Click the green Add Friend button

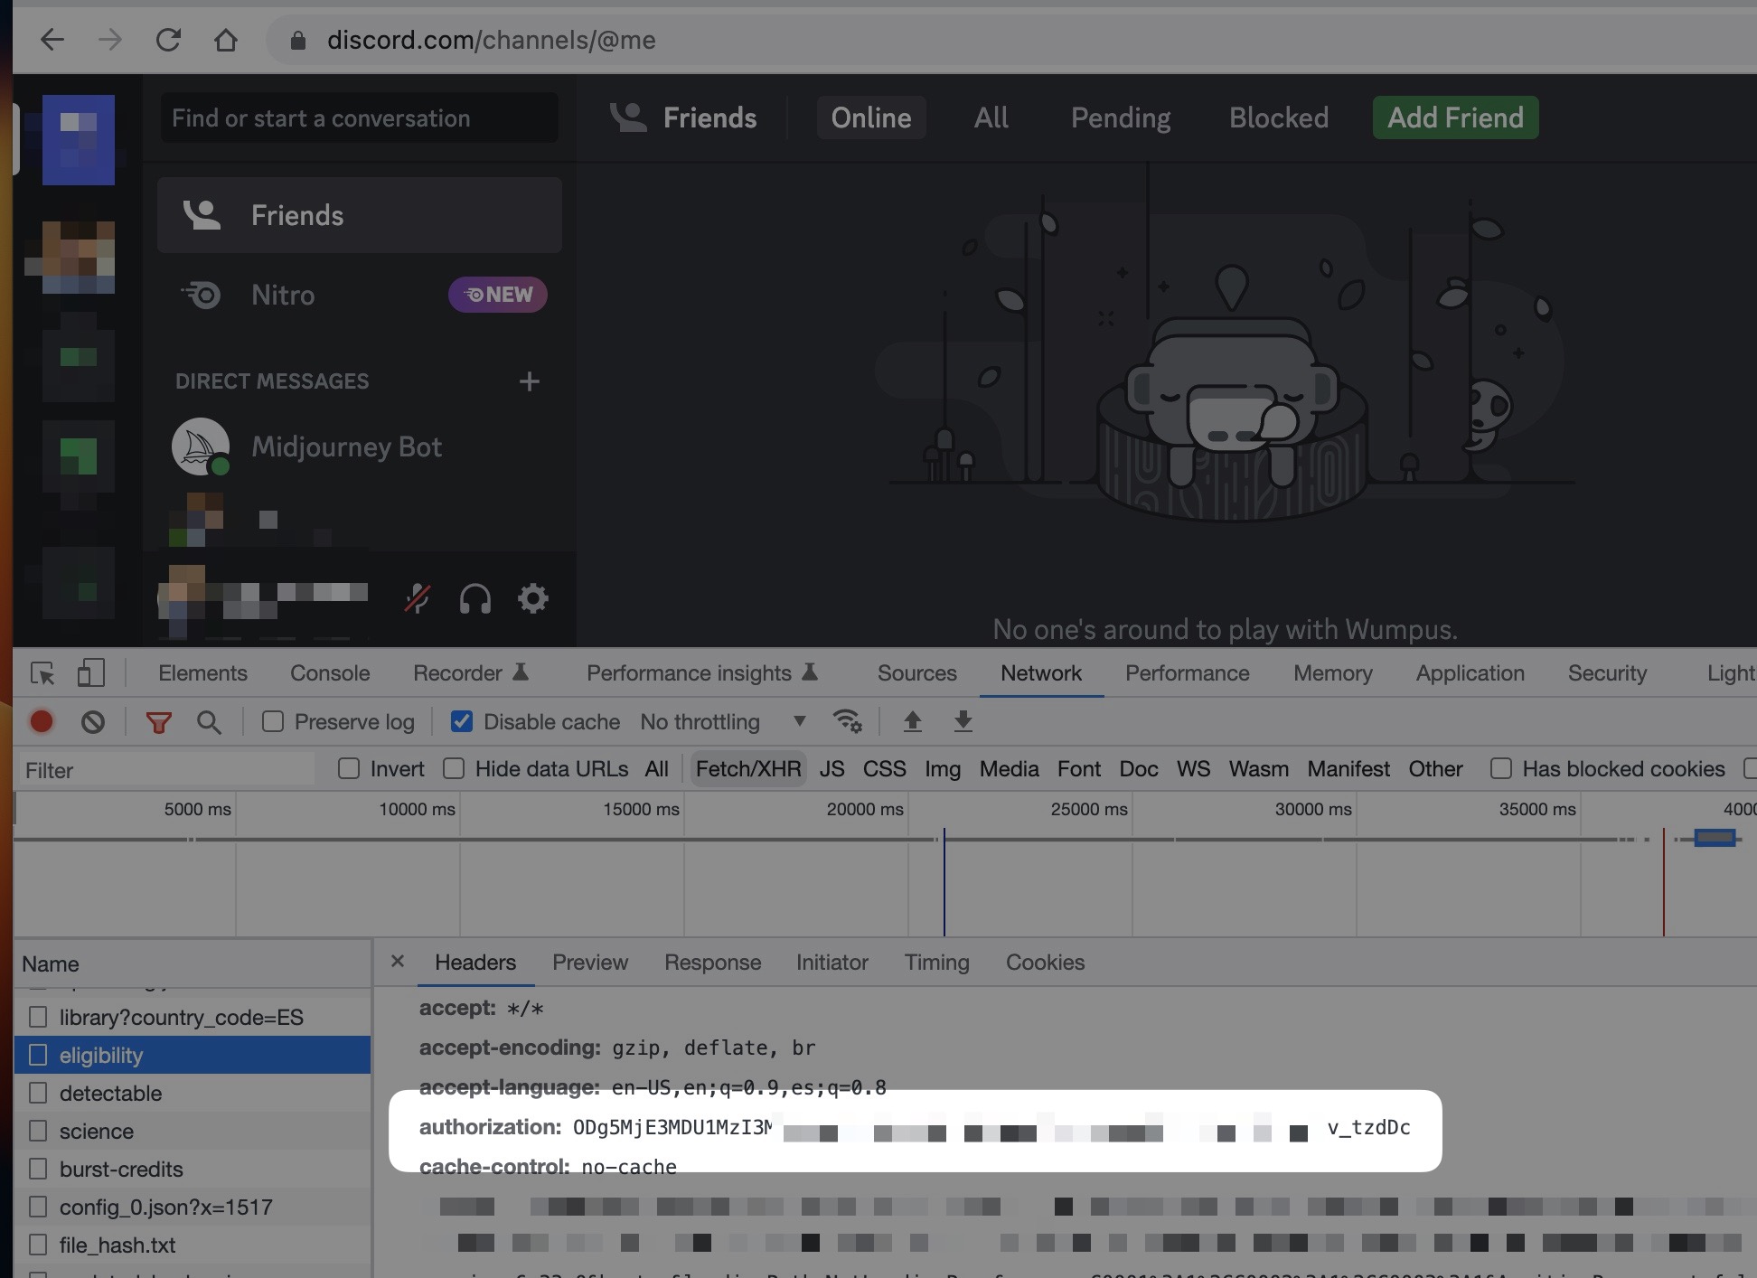click(x=1455, y=117)
